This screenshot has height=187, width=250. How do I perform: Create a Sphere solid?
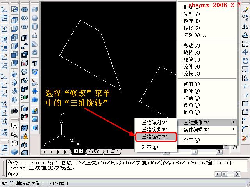pyautogui.click(x=35, y=18)
